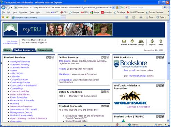Follow the TRU-Online link

pos(65,61)
